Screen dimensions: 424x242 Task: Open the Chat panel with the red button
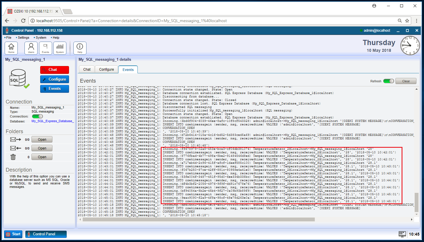(x=54, y=70)
